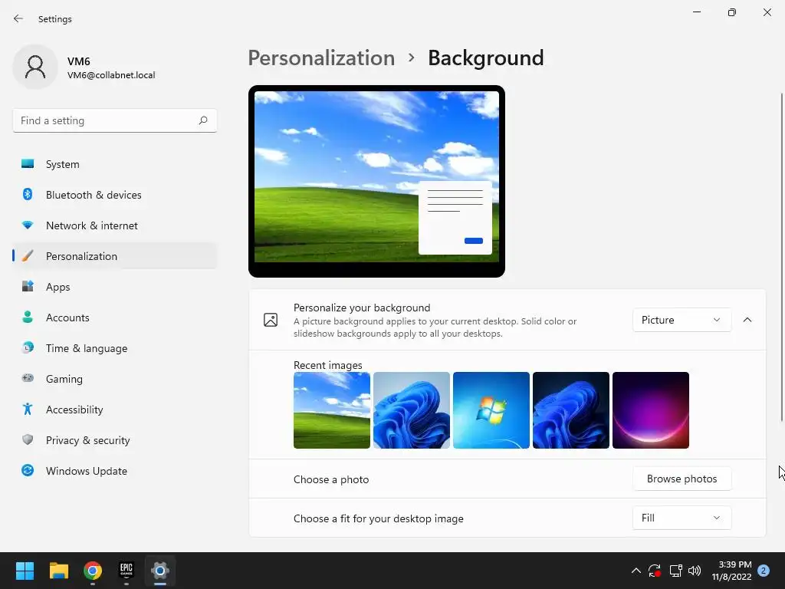Select the dark blue bloom wallpaper thumbnail
785x589 pixels.
(570, 410)
